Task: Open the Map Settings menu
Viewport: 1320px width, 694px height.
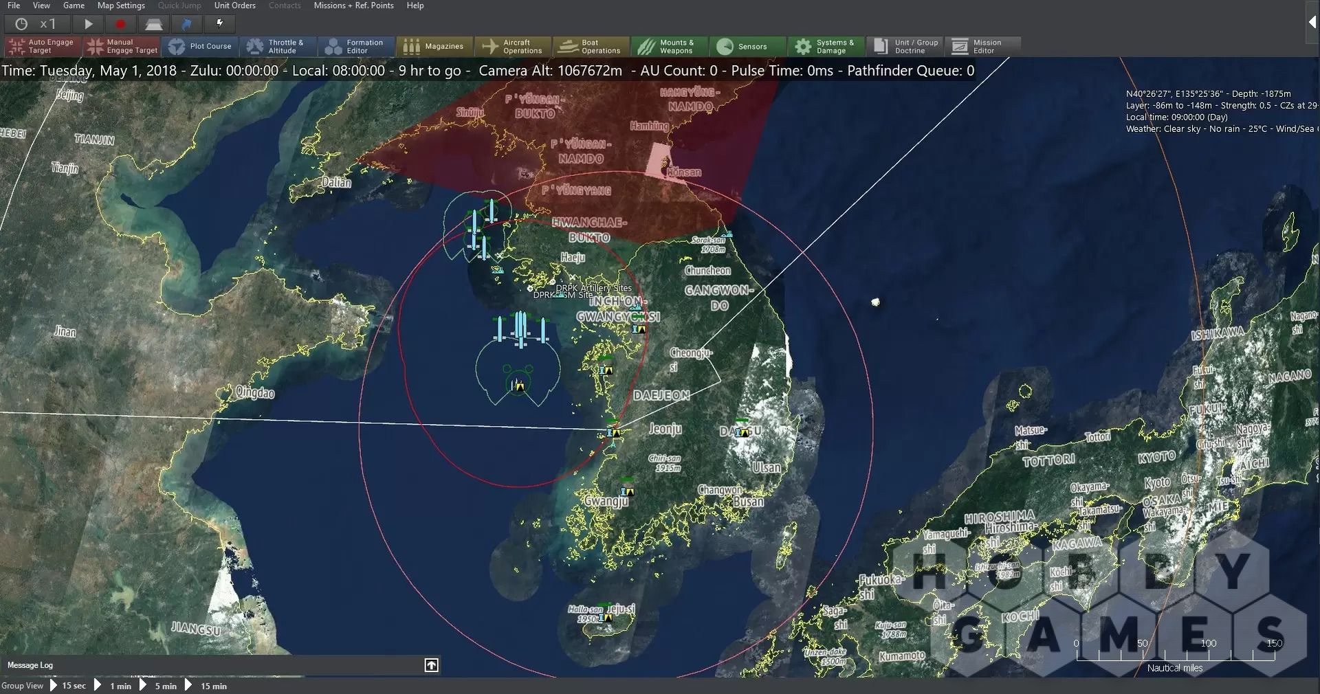Action: [121, 5]
